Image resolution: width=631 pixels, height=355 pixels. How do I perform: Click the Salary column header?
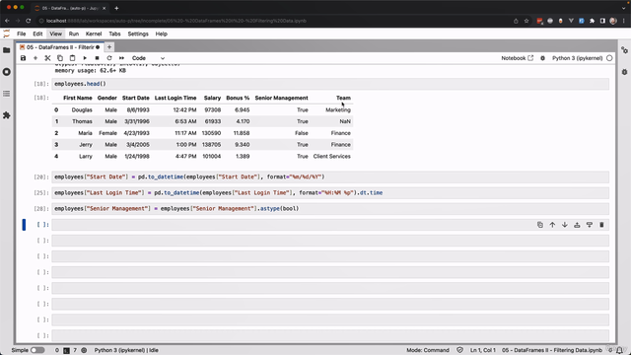click(212, 98)
